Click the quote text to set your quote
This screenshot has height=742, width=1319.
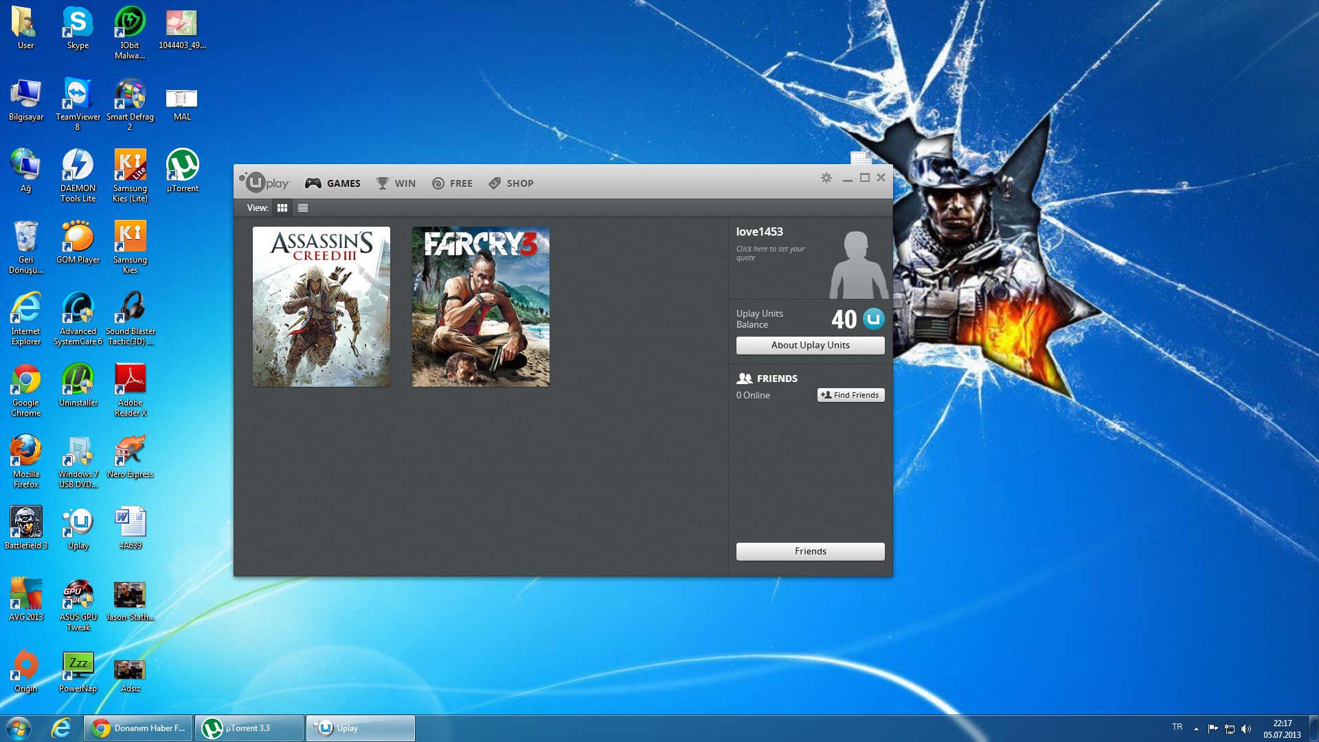770,254
